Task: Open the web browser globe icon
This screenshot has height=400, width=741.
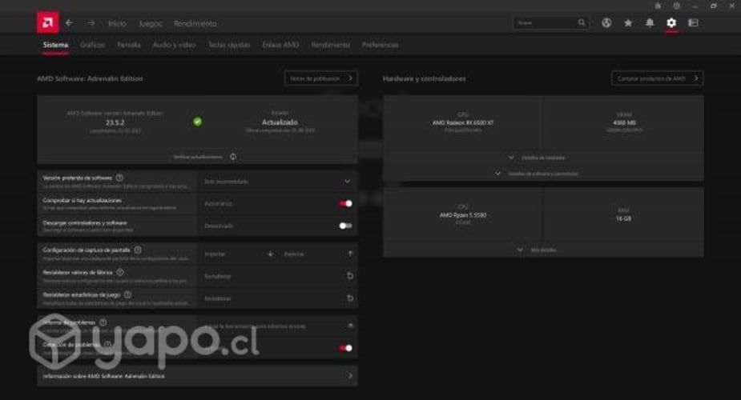Action: coord(606,22)
